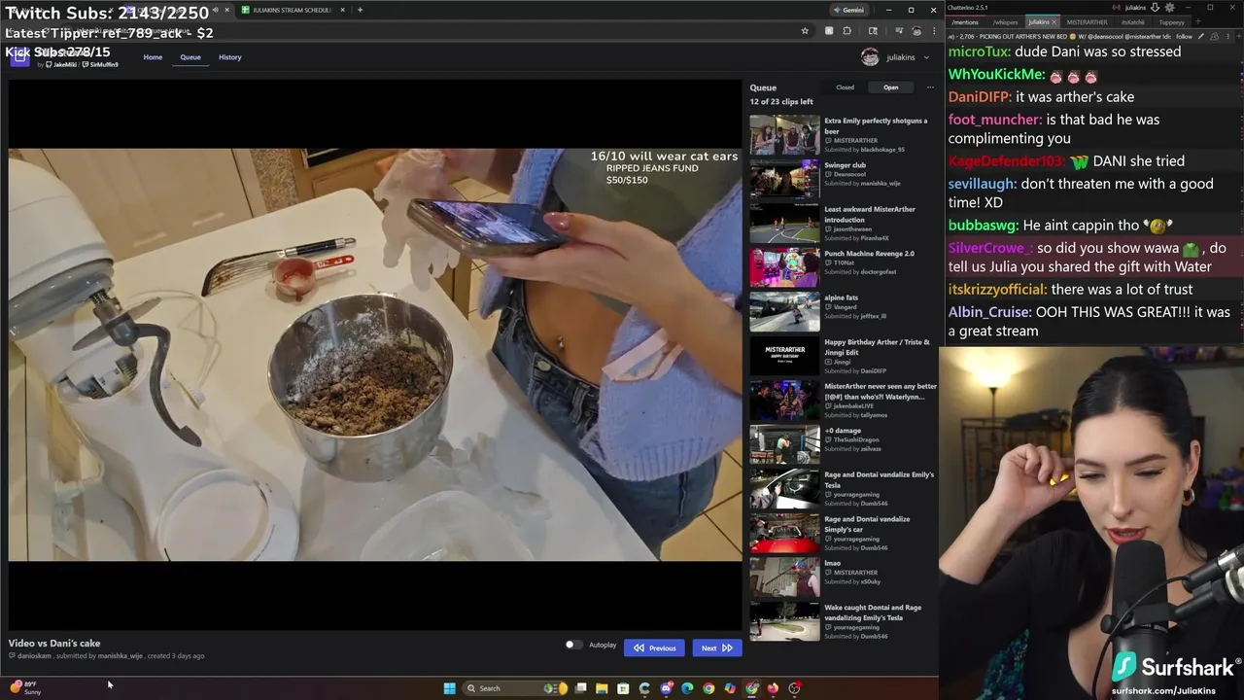
Task: Set queue to Closed
Action: pyautogui.click(x=846, y=87)
